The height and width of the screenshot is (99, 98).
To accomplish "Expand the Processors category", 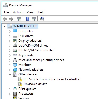I will pyautogui.click(x=10, y=94).
